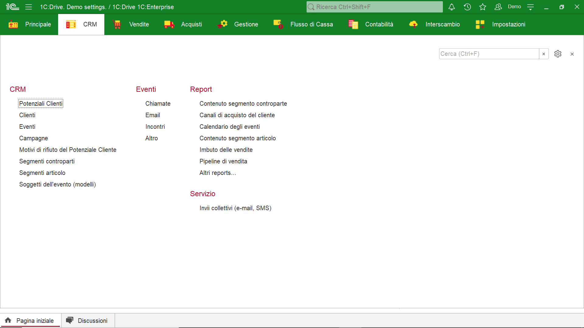The image size is (584, 328).
Task: Open the Interscambio section
Action: pos(443,24)
